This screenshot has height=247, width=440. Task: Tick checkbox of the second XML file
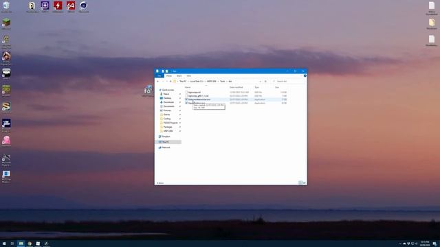186,96
